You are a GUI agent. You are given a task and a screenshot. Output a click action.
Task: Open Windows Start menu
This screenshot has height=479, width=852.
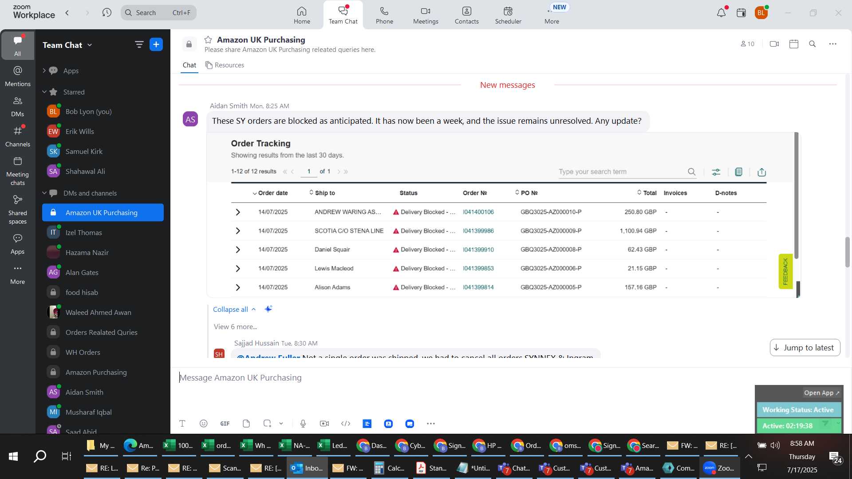13,456
